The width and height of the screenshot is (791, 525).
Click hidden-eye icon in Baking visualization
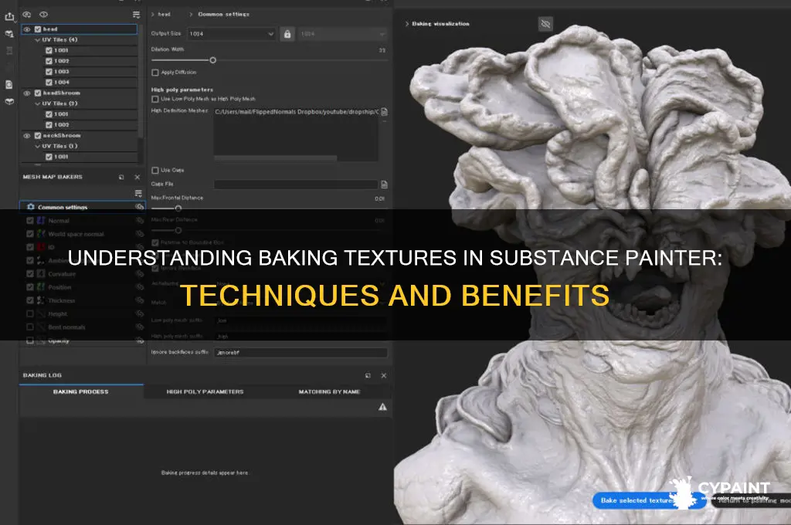click(x=545, y=24)
